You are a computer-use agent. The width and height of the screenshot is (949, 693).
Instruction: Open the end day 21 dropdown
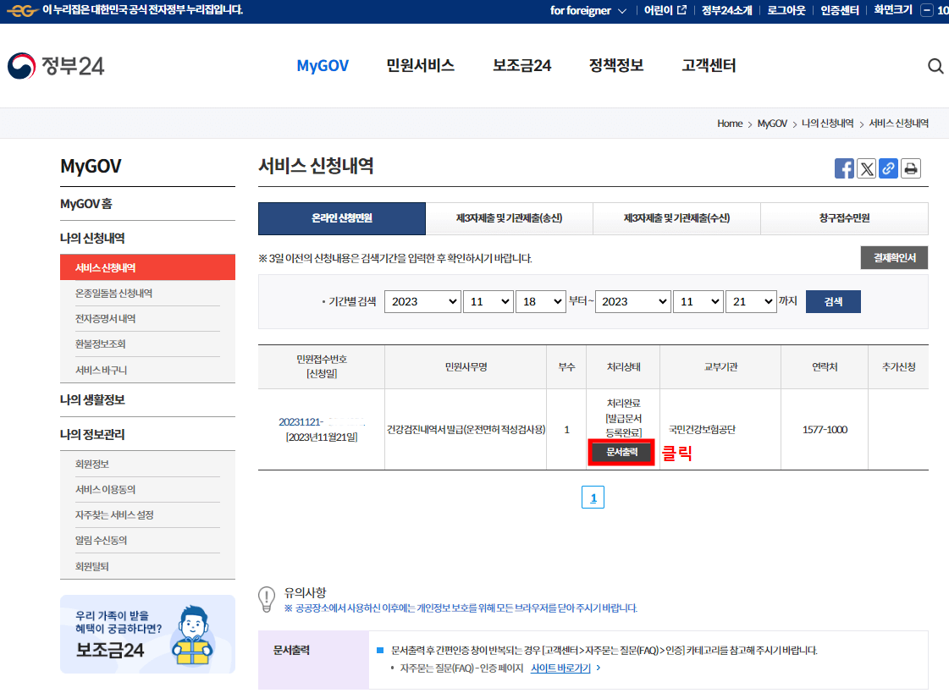pyautogui.click(x=751, y=301)
